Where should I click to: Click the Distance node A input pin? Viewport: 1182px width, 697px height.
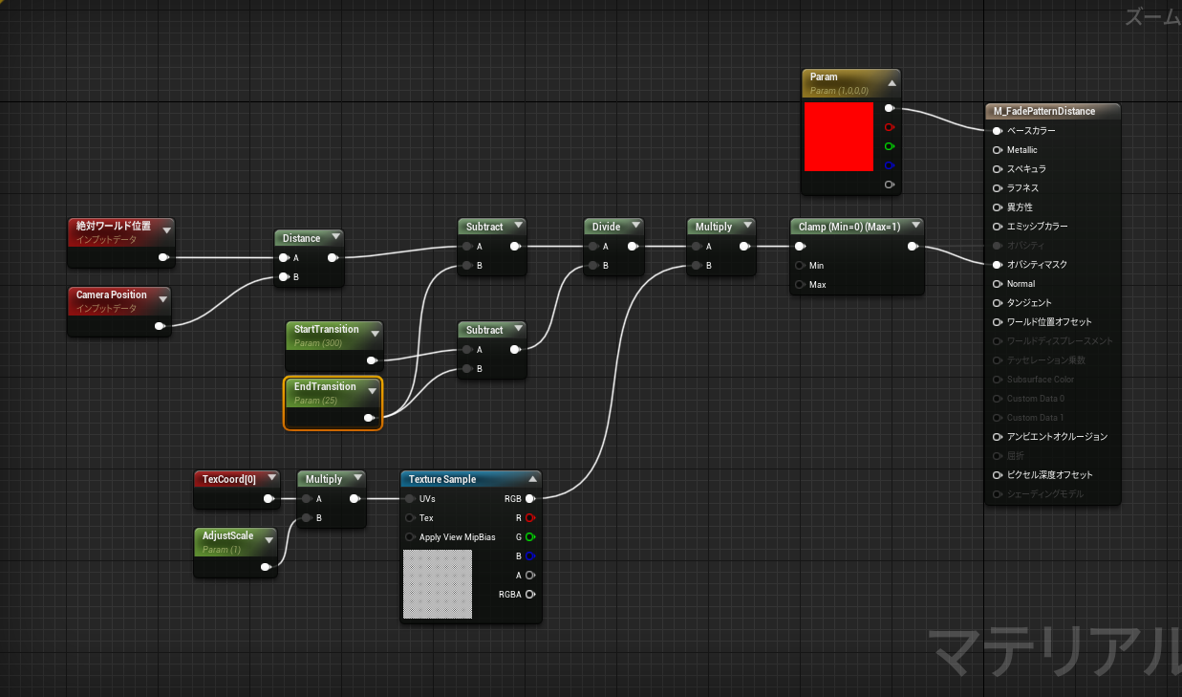coord(283,257)
